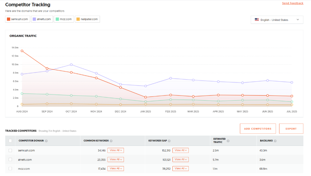Click the moz.com data point at AUG 2024

22,93
